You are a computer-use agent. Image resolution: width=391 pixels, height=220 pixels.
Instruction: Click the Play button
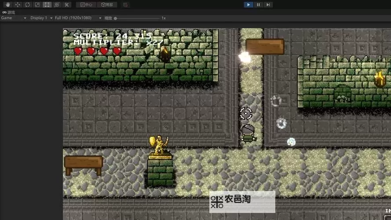248,4
